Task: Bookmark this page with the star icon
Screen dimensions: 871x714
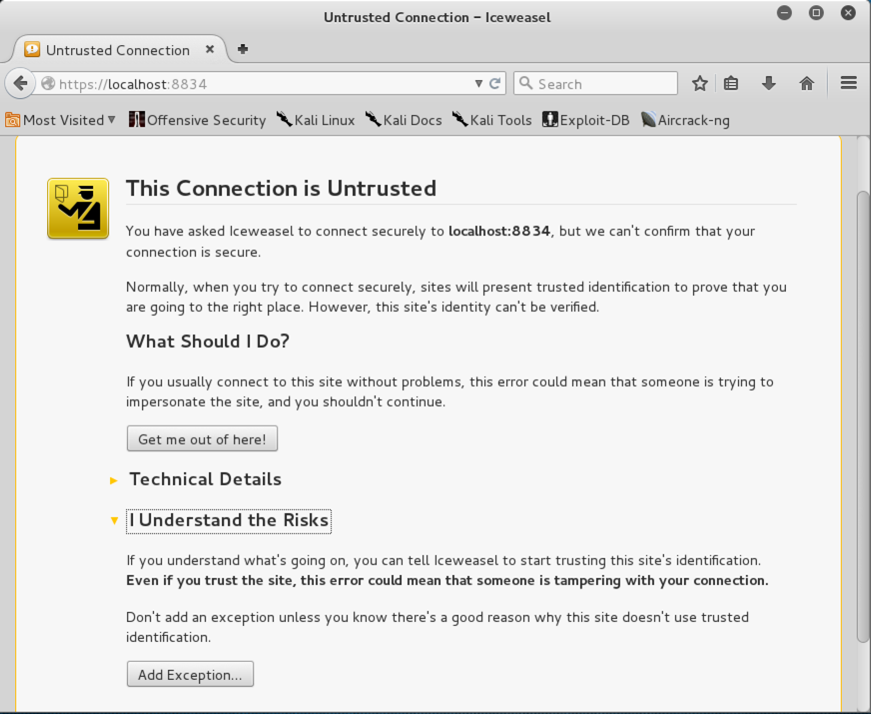Action: pyautogui.click(x=700, y=84)
